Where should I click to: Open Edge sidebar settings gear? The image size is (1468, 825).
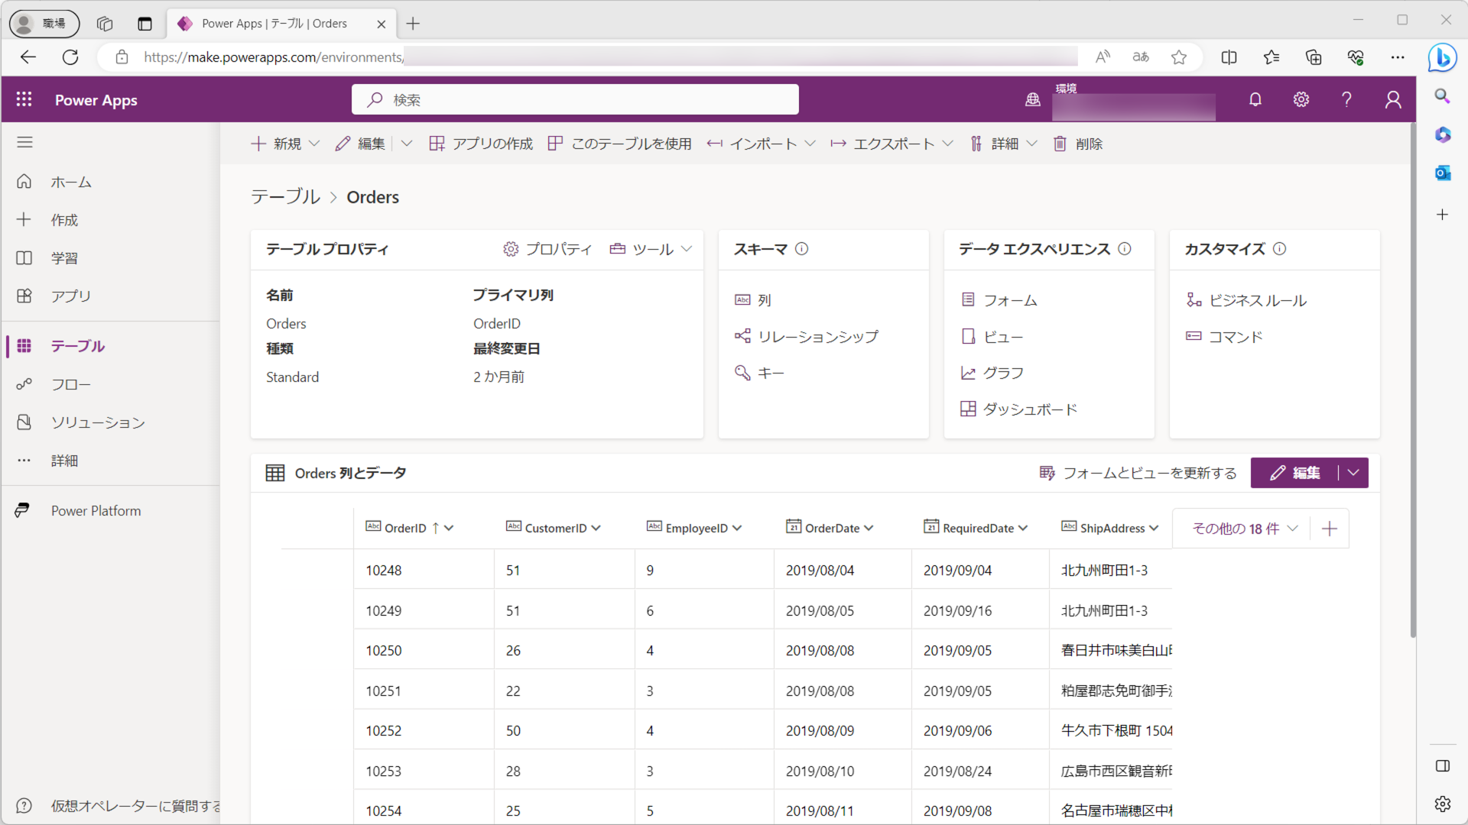pos(1442,804)
